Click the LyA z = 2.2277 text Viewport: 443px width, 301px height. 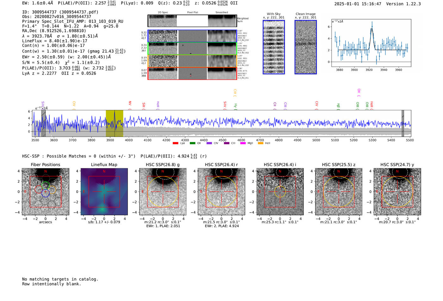coord(39,73)
